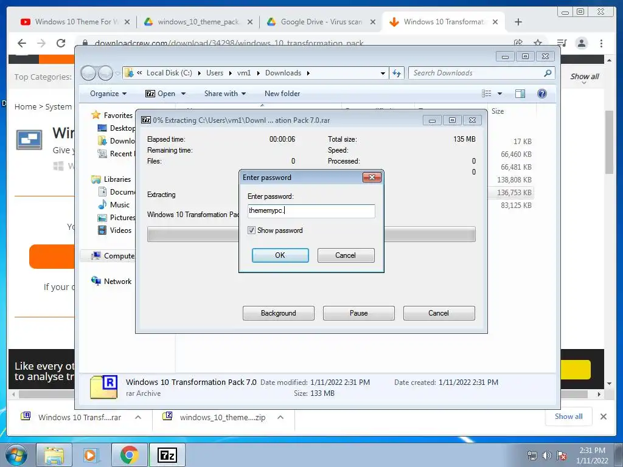Select the Local Disk (C:) breadcrumb
This screenshot has height=467, width=623.
point(169,73)
